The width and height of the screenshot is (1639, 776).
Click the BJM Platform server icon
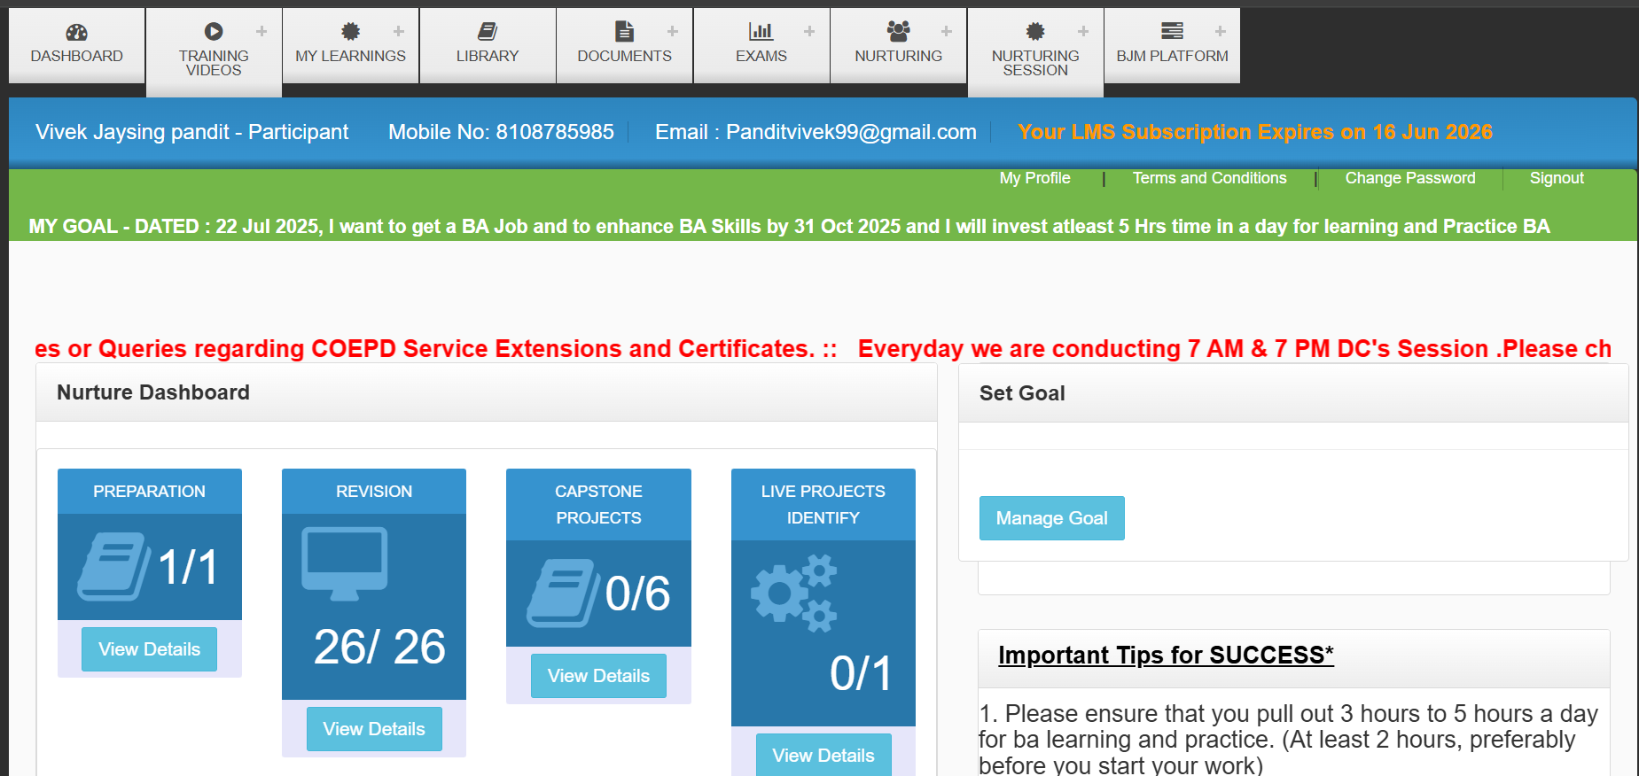[x=1172, y=32]
